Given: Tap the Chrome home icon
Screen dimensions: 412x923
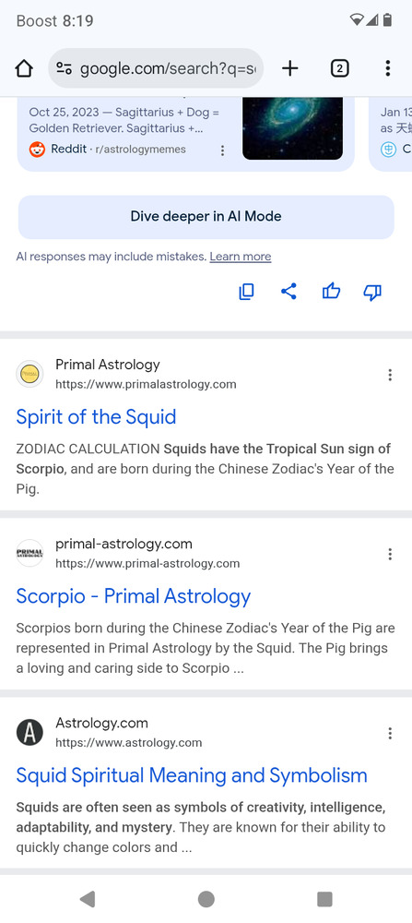Looking at the screenshot, I should [x=24, y=69].
